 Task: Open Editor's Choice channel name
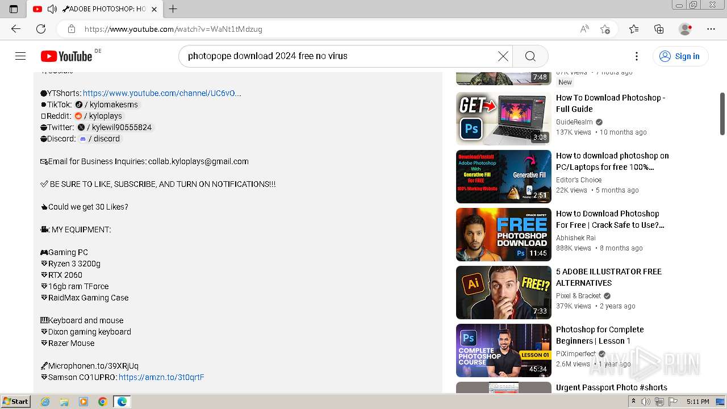pyautogui.click(x=579, y=180)
